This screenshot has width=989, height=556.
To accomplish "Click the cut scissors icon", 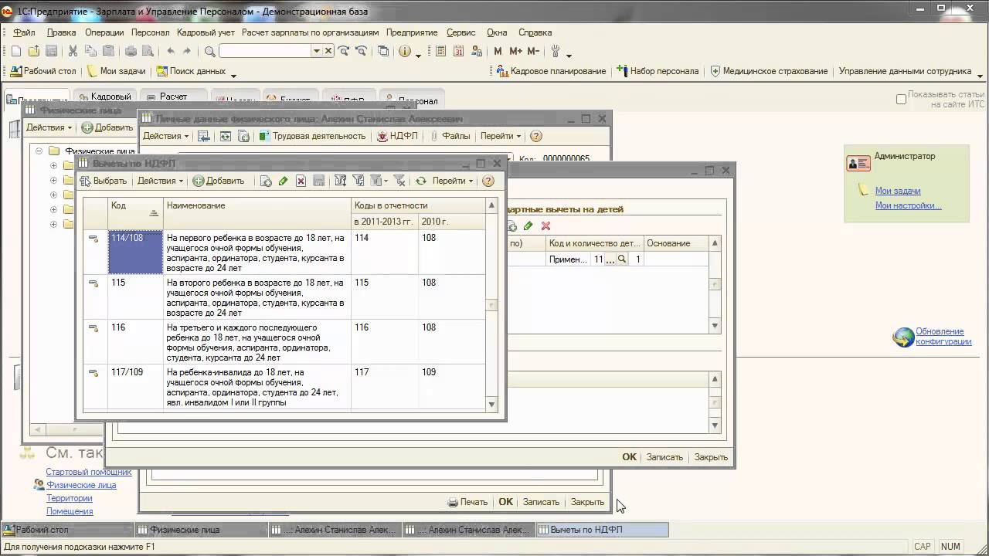I will coord(73,51).
